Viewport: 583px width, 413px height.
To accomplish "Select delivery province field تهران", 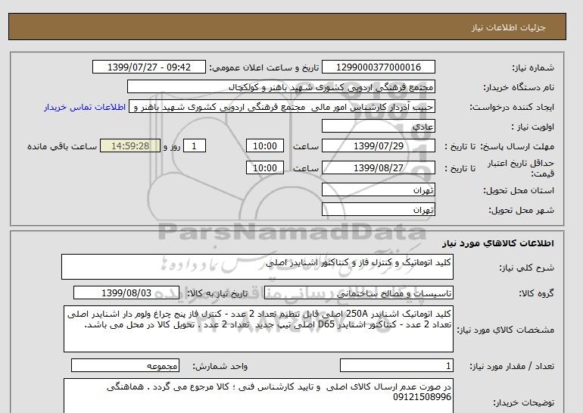I will 378,189.
